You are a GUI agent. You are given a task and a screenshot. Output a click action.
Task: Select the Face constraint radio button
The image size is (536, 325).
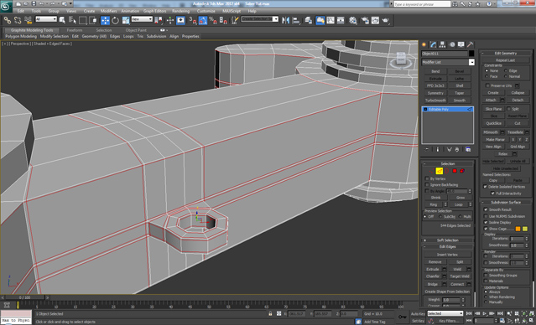point(487,76)
